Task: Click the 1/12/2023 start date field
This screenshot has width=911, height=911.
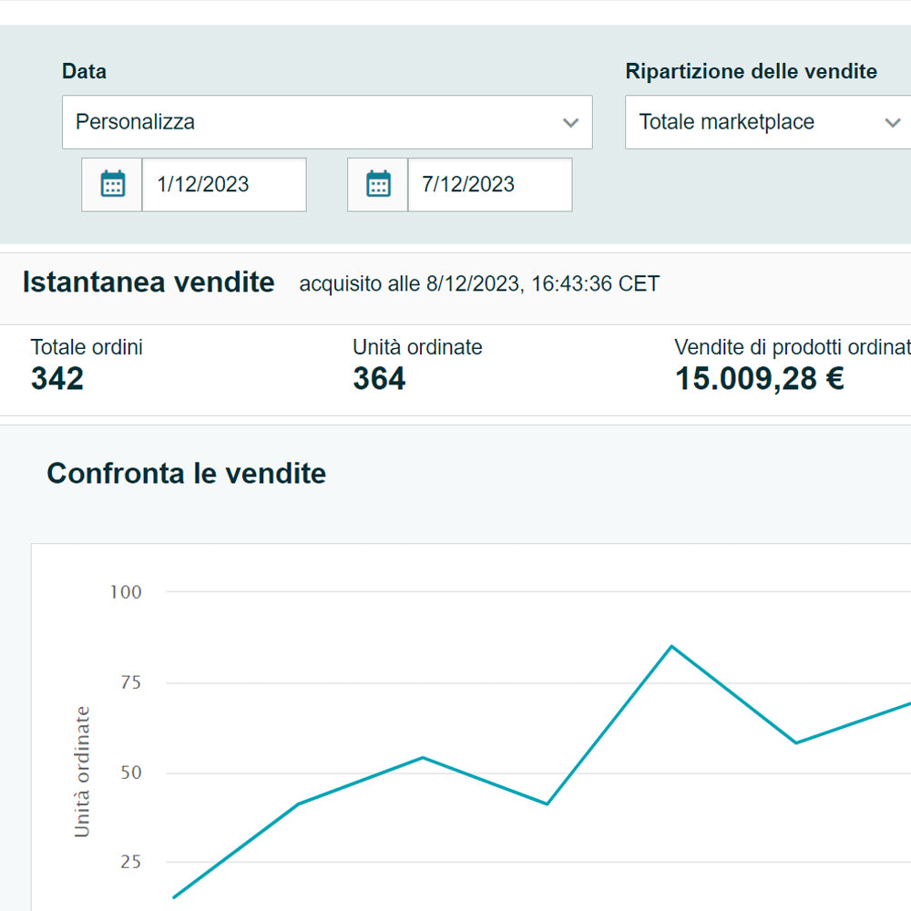Action: (223, 185)
